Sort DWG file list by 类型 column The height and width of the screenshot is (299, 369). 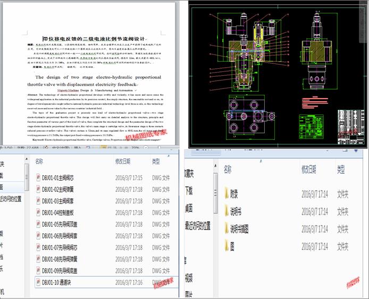point(156,161)
